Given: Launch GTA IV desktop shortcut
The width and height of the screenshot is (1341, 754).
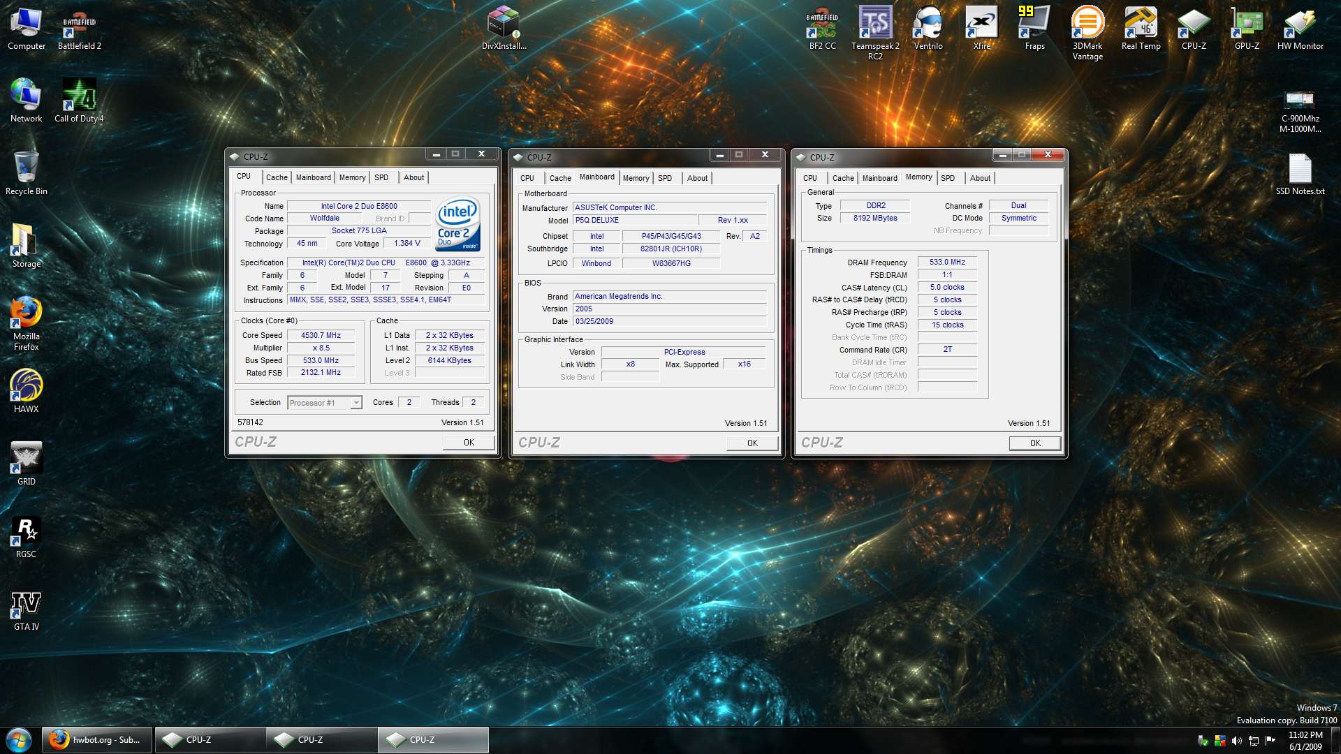Looking at the screenshot, I should (x=27, y=609).
